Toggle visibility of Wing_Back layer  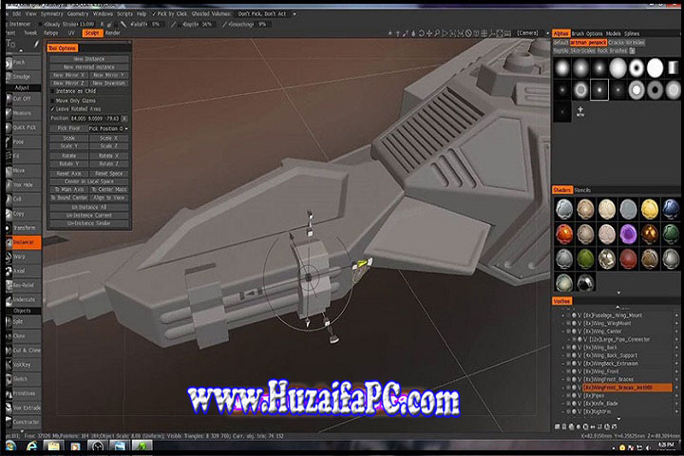pyautogui.click(x=574, y=348)
